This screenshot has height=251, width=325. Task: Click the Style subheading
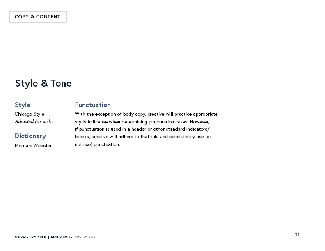tap(23, 105)
